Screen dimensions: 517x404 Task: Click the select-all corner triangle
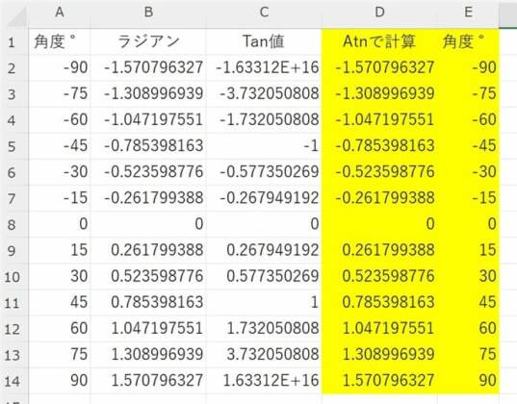coord(15,16)
